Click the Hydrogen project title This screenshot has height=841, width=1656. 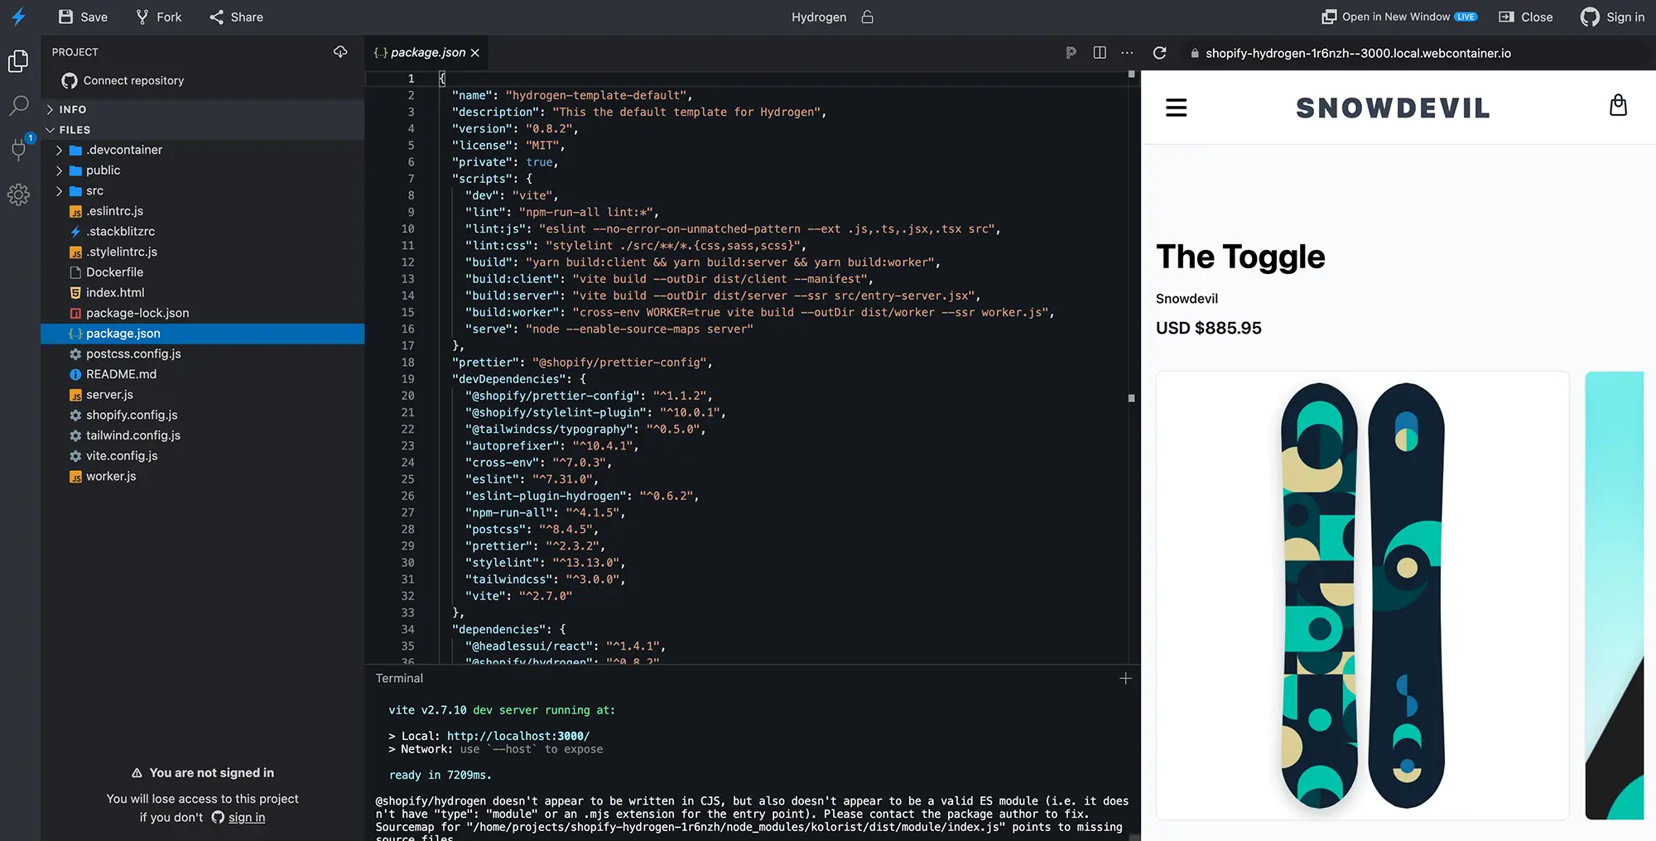coord(819,17)
